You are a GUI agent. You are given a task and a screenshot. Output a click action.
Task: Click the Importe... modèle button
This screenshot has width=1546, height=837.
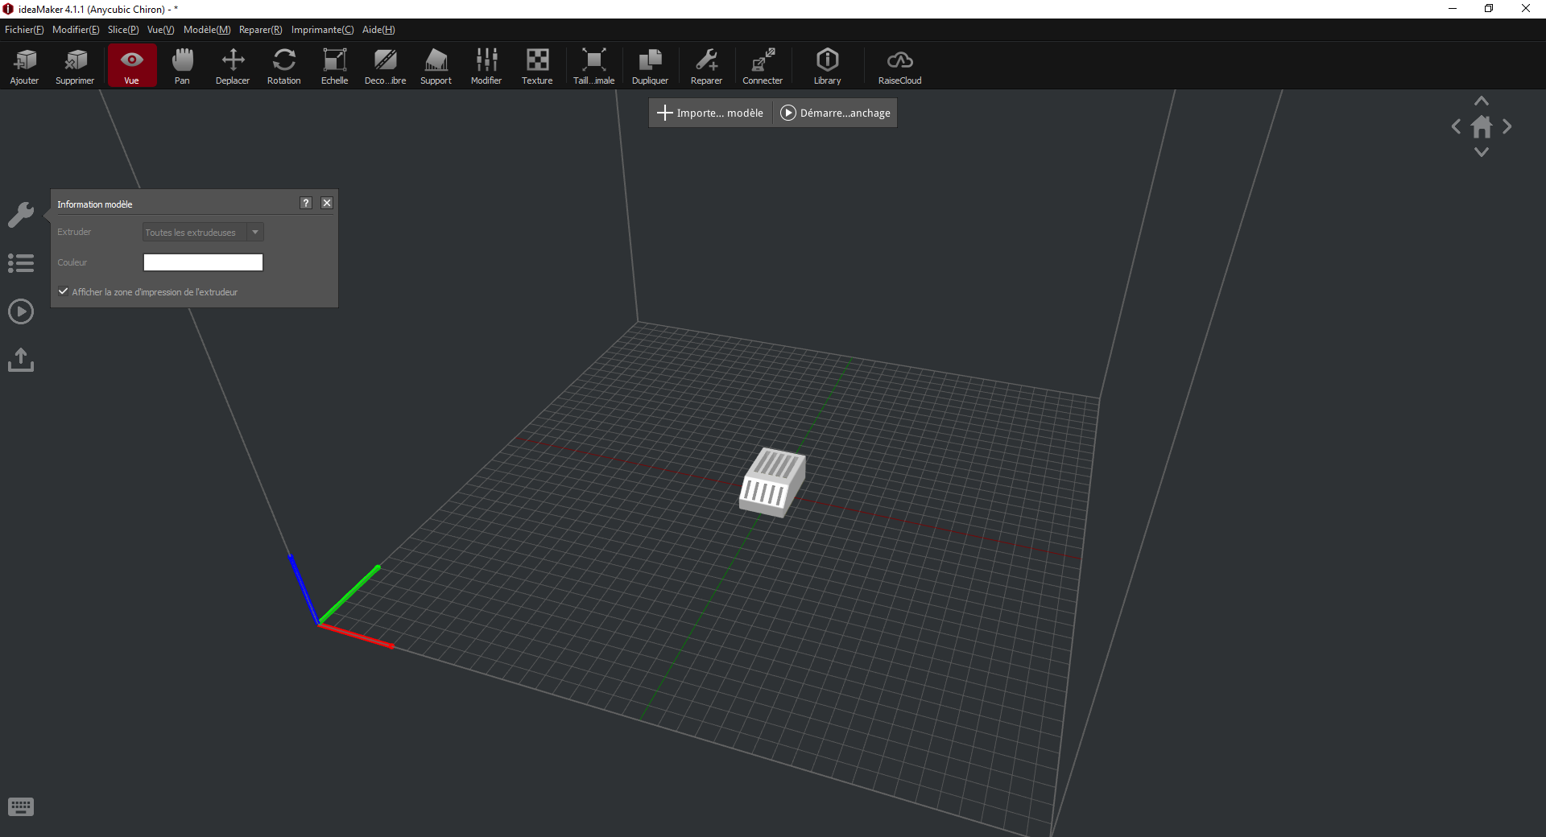click(x=711, y=113)
